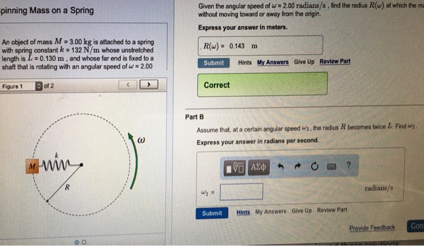Click 'Express your answer in radians per second.'
Image resolution: width=424 pixels, height=246 pixels.
[257, 142]
